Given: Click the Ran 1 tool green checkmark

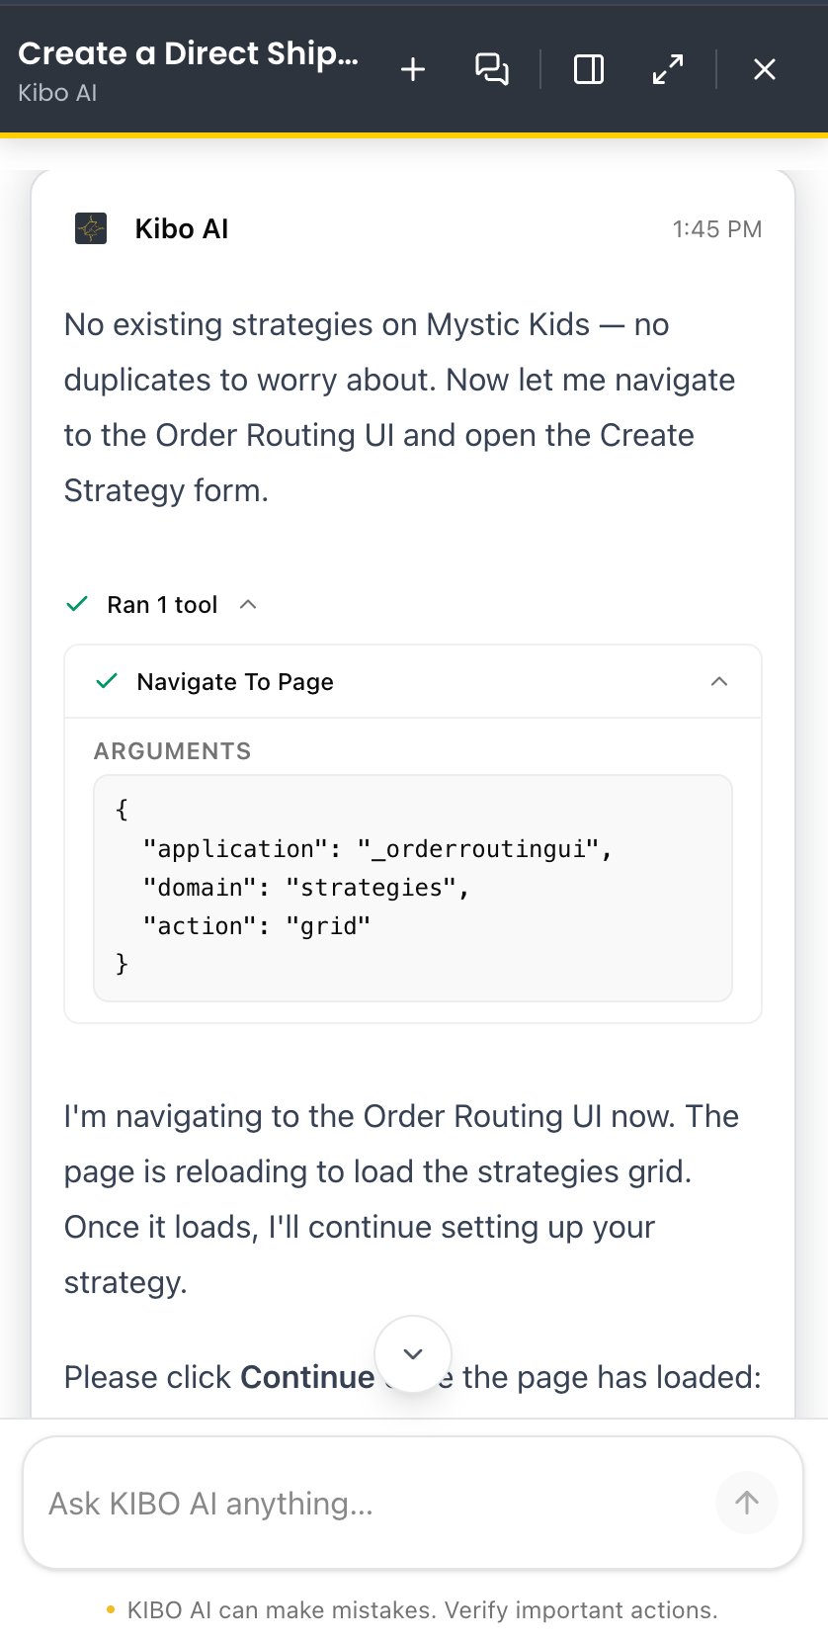Looking at the screenshot, I should [77, 604].
